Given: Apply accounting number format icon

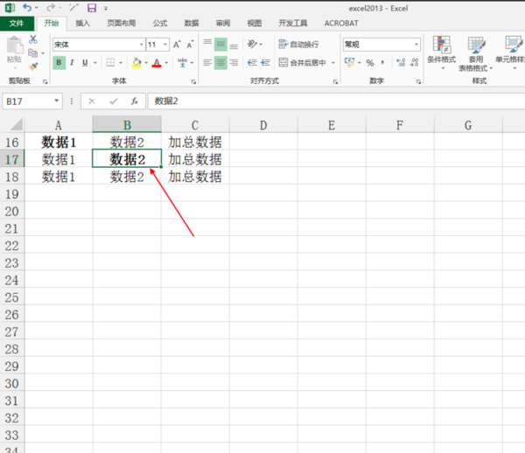Looking at the screenshot, I should [349, 62].
